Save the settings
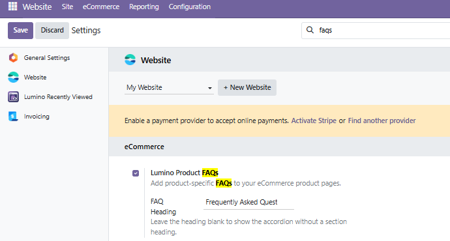Screen dimensions: 450x241 20,31
